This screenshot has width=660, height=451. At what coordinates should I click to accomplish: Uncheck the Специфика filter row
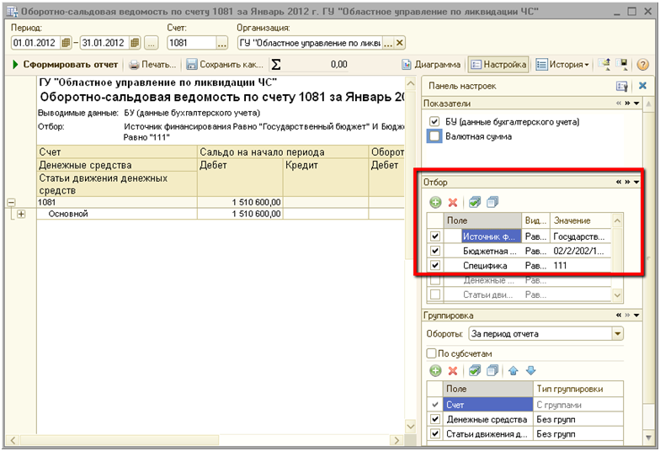[435, 265]
